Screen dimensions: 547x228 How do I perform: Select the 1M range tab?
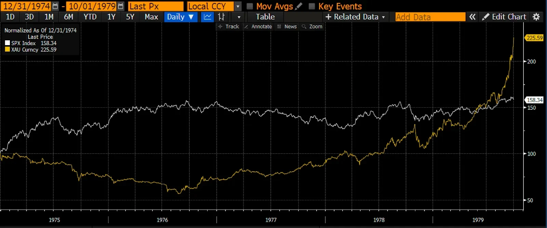pos(49,17)
